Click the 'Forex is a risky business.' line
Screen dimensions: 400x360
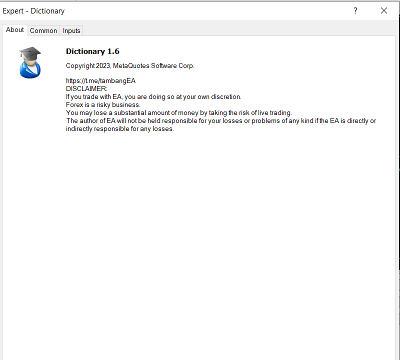(x=103, y=105)
